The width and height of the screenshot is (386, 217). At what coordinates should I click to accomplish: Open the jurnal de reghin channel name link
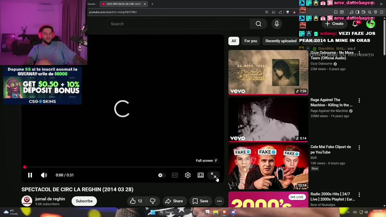pyautogui.click(x=50, y=199)
